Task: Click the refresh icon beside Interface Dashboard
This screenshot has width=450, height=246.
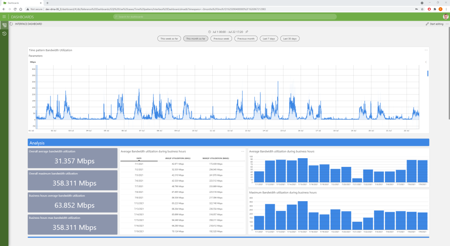Action: [x=11, y=24]
